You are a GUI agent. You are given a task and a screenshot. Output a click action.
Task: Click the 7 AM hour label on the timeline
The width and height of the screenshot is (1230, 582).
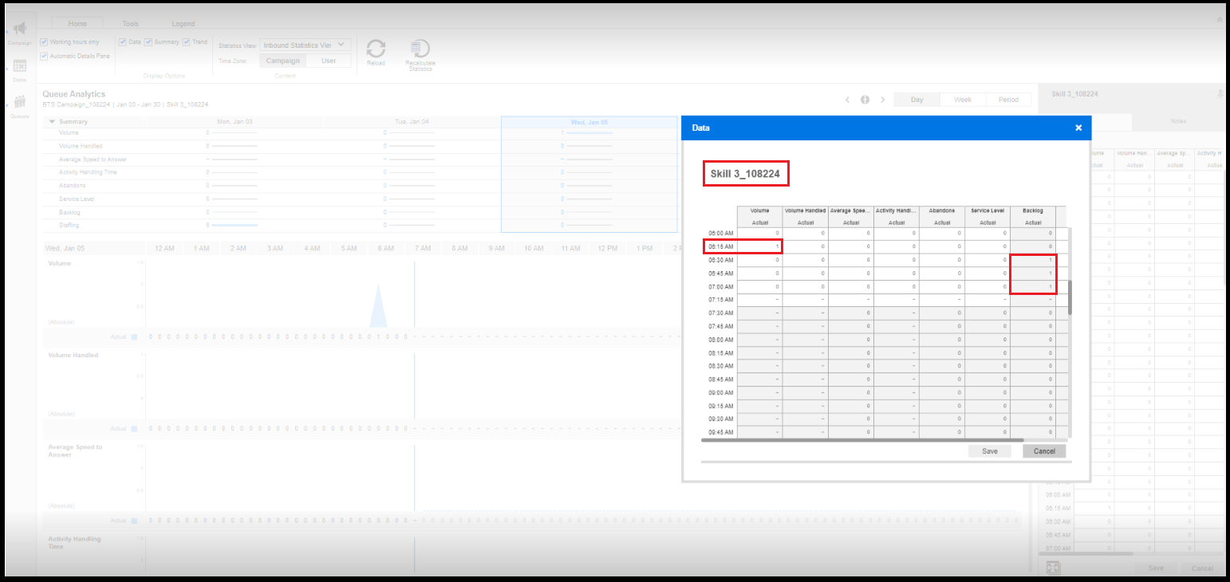[423, 249]
